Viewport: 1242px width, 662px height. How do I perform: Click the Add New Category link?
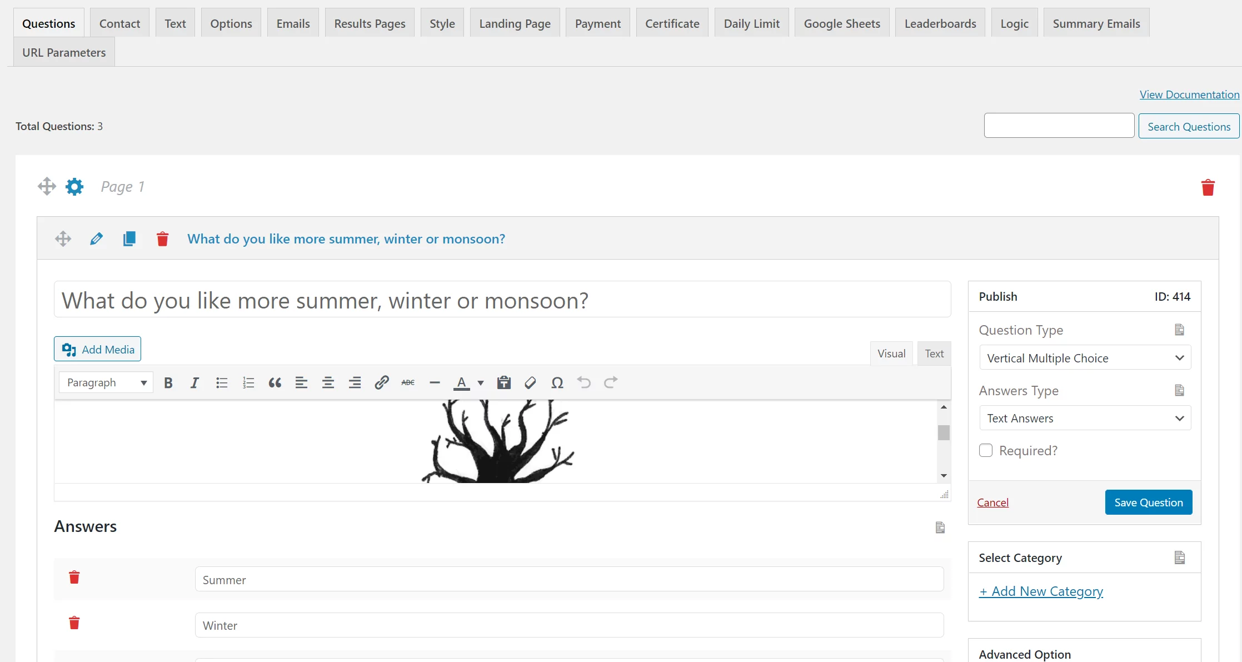[1041, 591]
